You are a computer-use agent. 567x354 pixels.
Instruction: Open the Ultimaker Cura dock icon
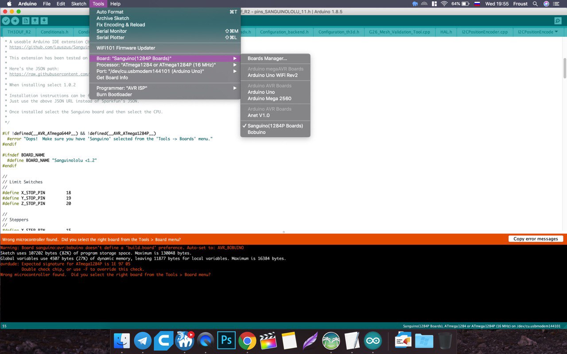click(164, 341)
